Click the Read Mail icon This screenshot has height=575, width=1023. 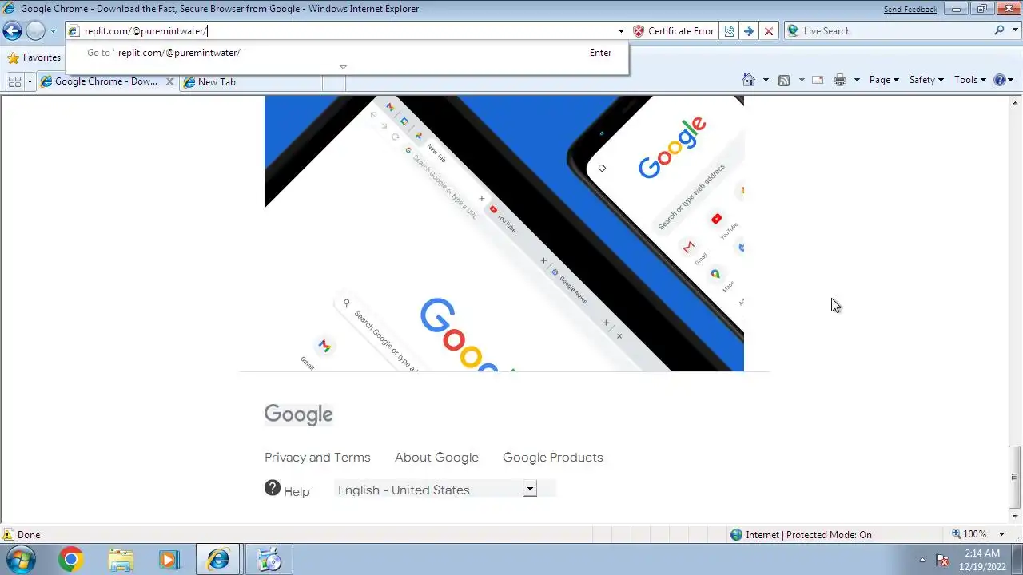[818, 80]
